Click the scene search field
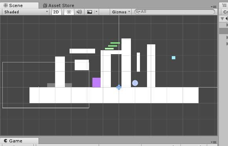This screenshot has width=228, height=146. click(x=175, y=12)
